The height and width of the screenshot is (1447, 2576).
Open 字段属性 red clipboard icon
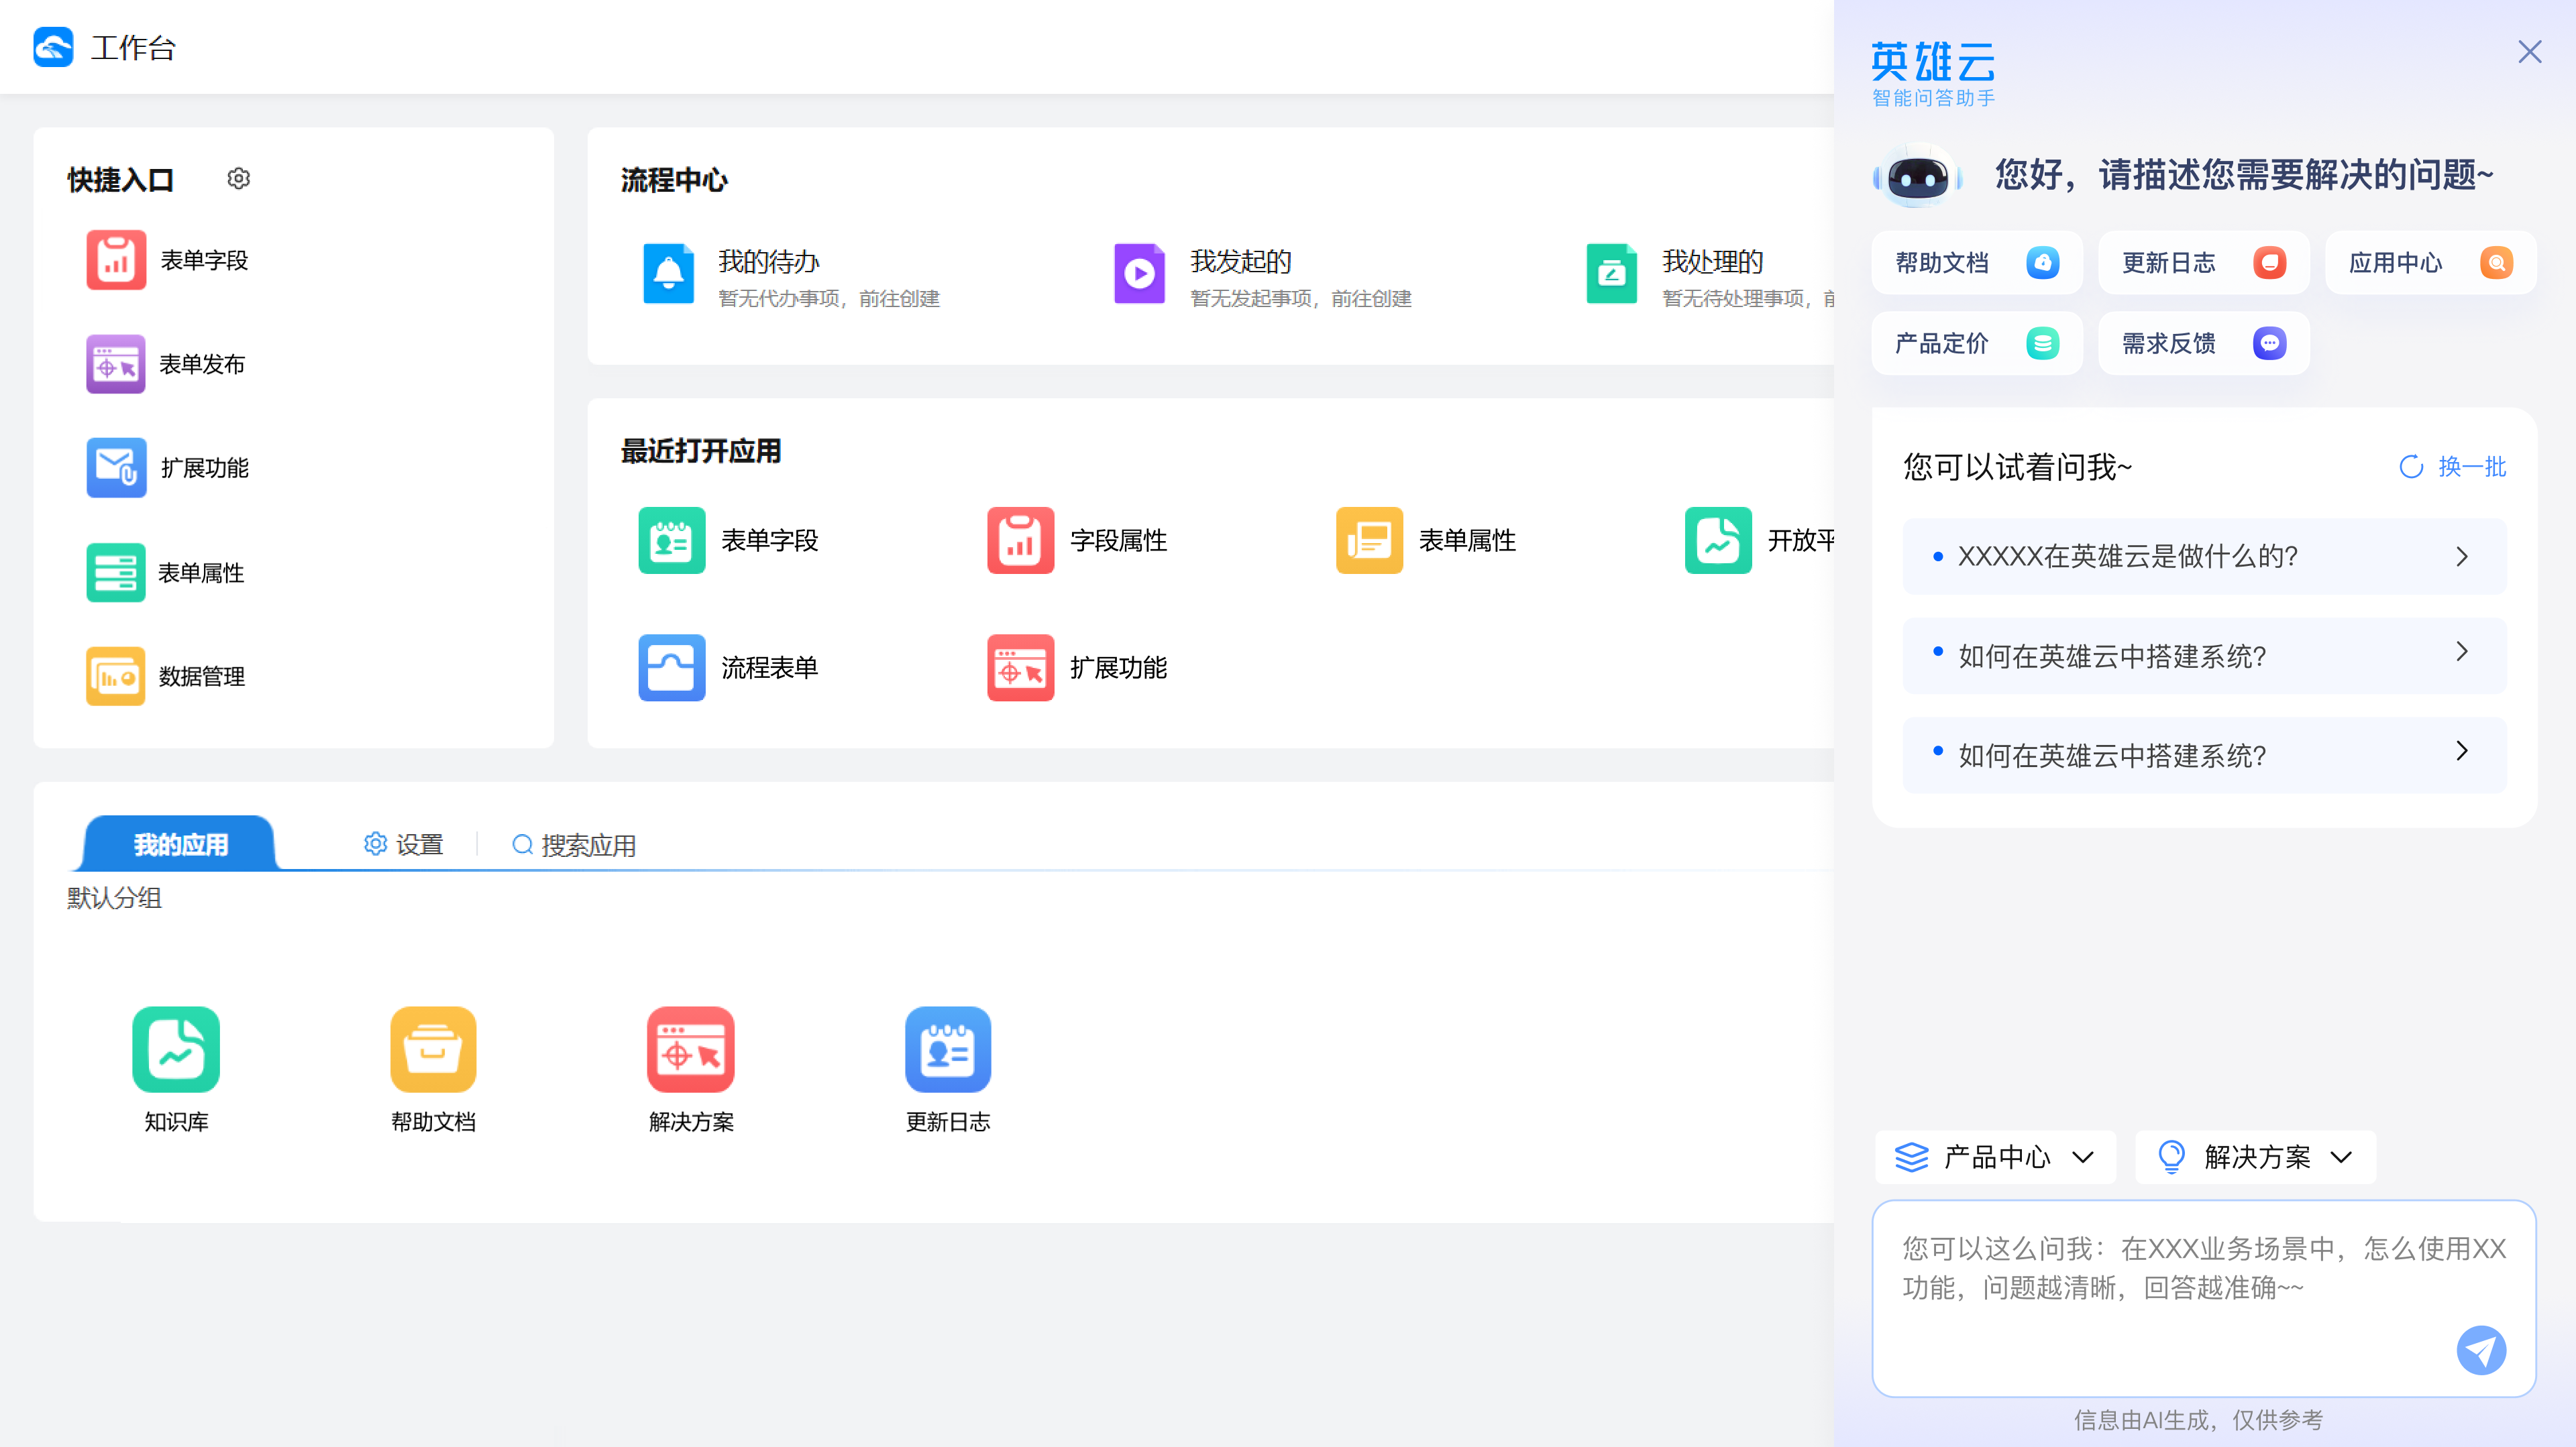coord(1021,540)
